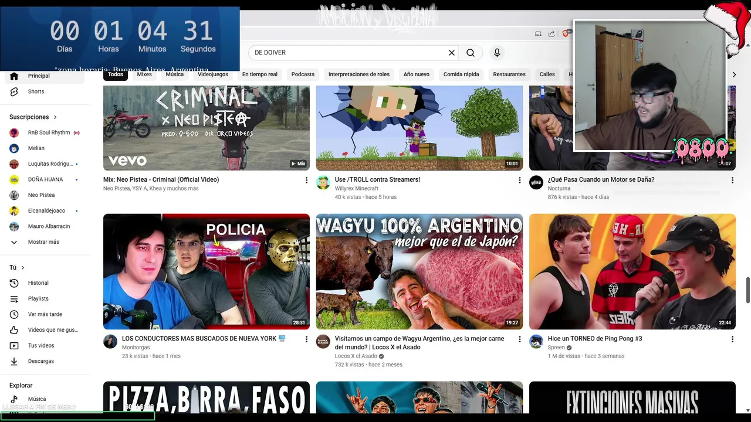
Task: Open Willyrex Minecraft channel avatar
Action: point(323,182)
